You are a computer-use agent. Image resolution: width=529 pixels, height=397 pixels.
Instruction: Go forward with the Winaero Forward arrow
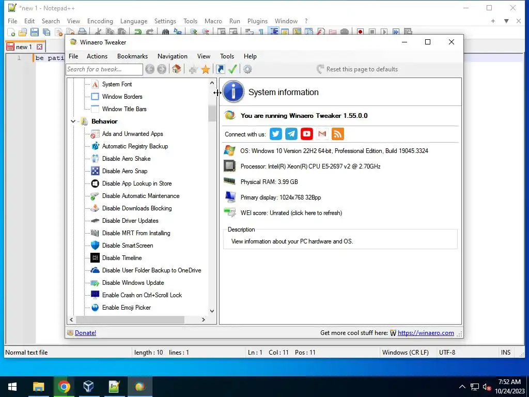[x=162, y=69]
